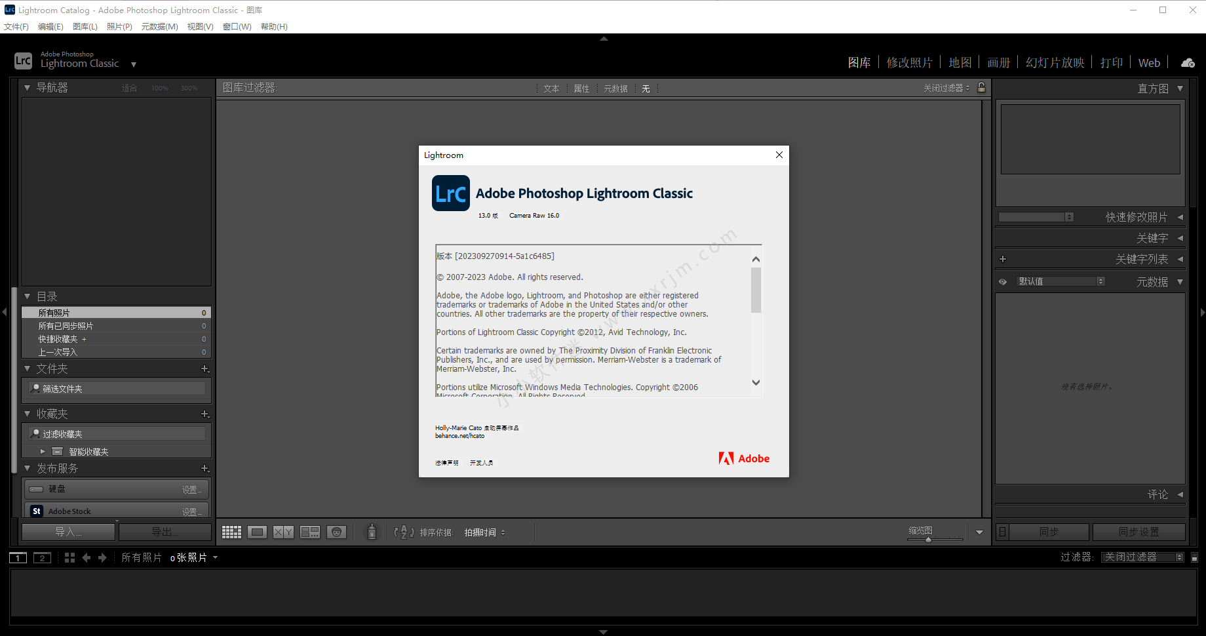Select main window display button 1
1206x636 pixels.
[x=18, y=558]
